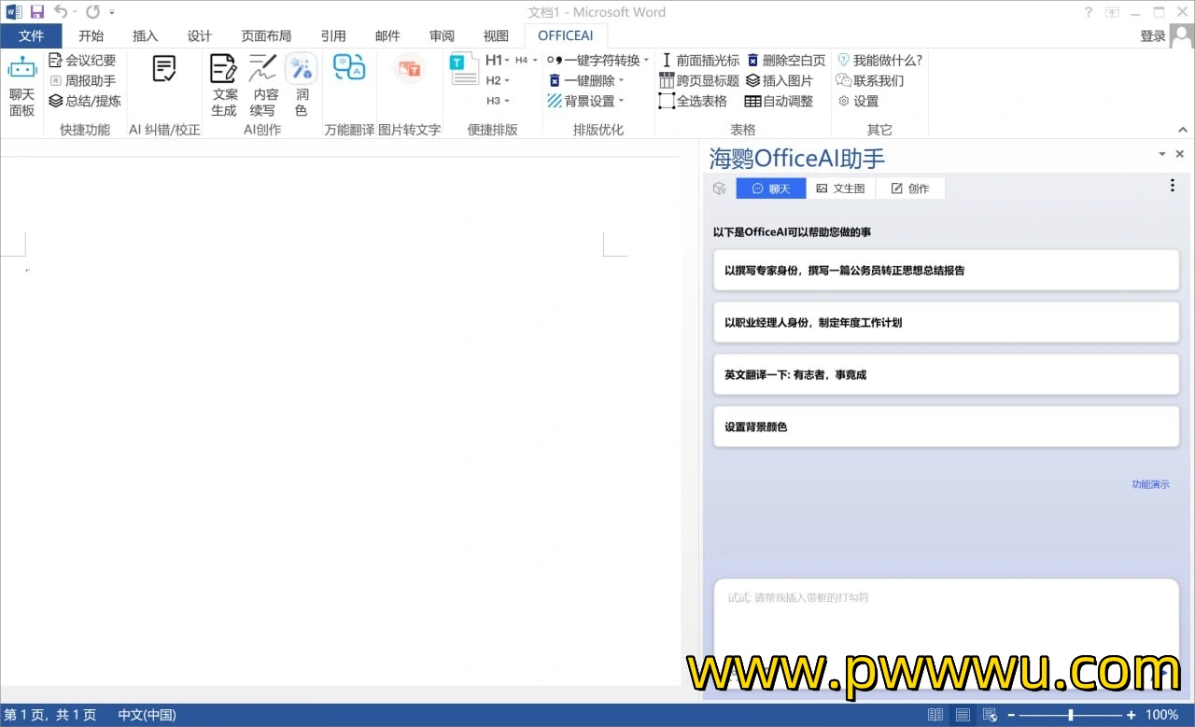Click the 100% zoom level indicator
The height and width of the screenshot is (727, 1195).
click(x=1161, y=716)
